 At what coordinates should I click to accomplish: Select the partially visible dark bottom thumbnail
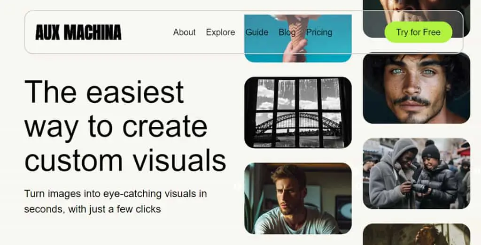click(416, 234)
